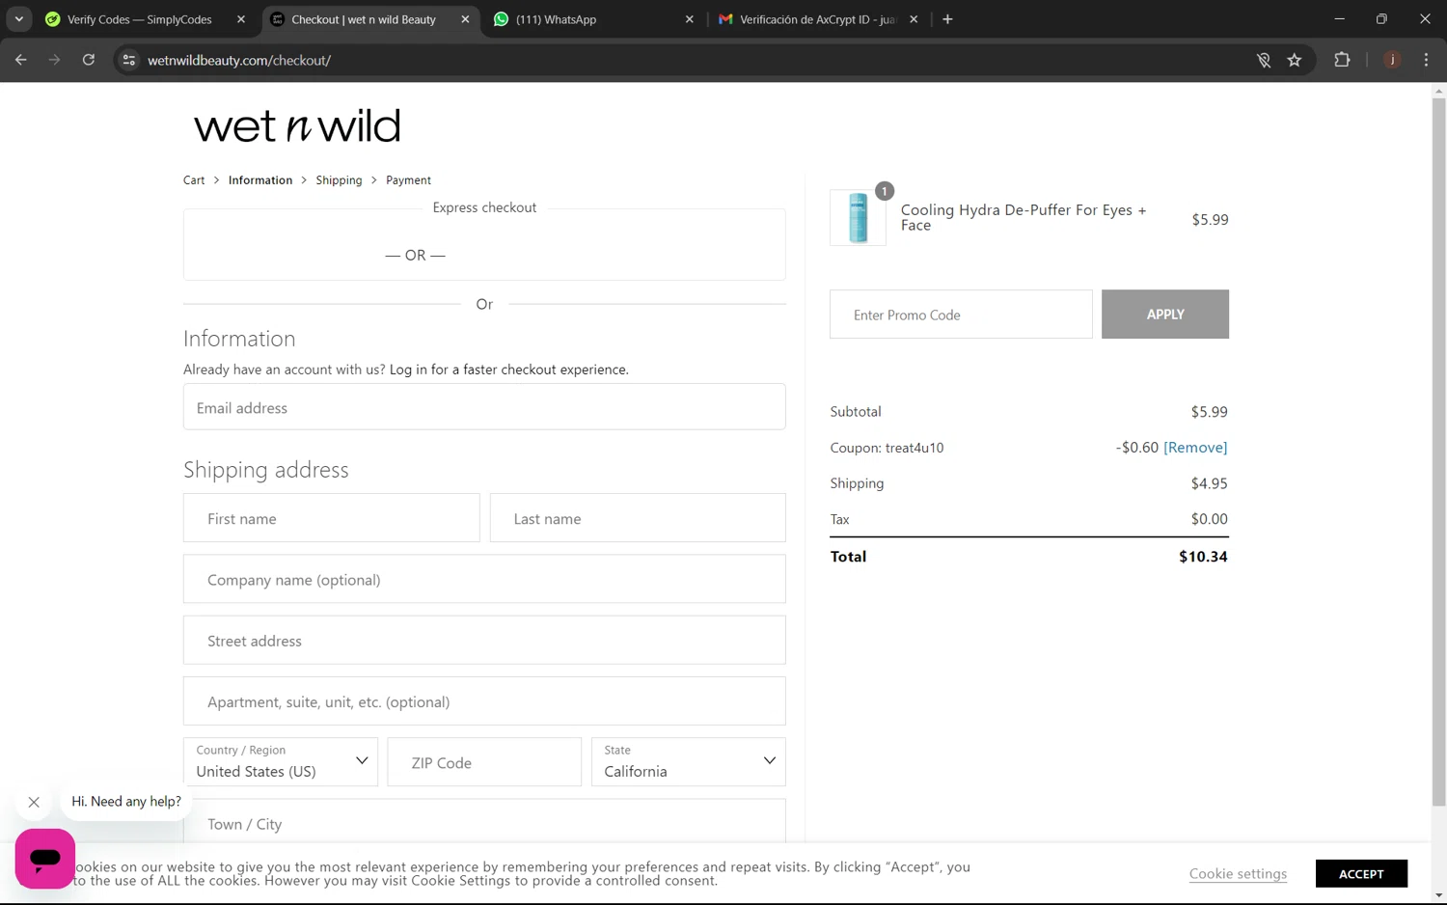
Task: Open the Chrome profile avatar
Action: click(x=1392, y=60)
